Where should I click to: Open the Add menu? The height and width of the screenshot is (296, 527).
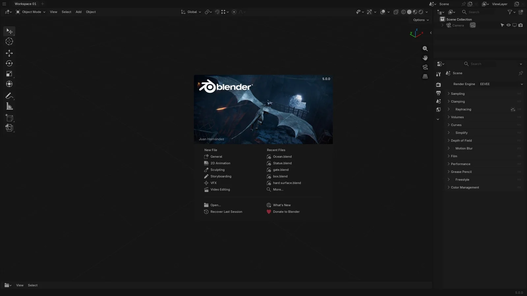coord(78,12)
